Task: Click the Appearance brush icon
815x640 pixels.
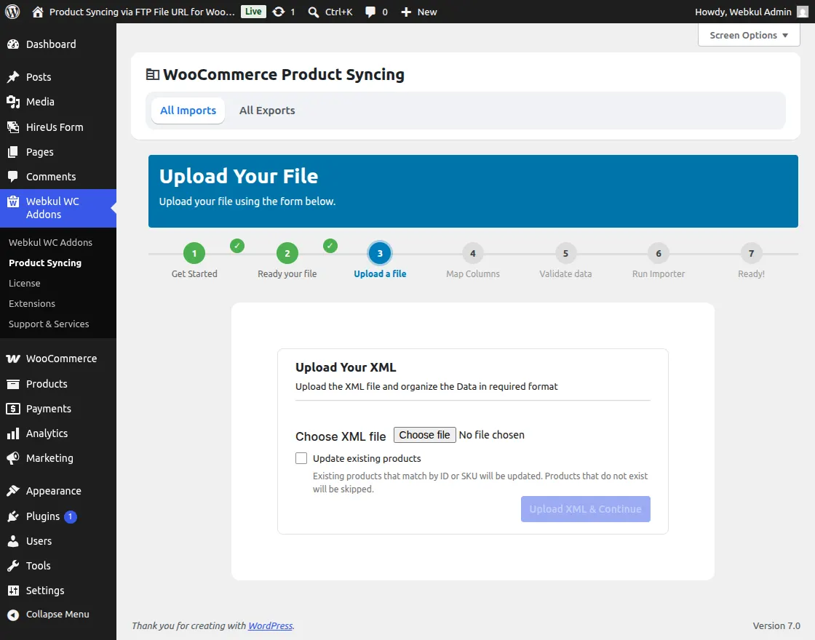Action: click(x=13, y=491)
